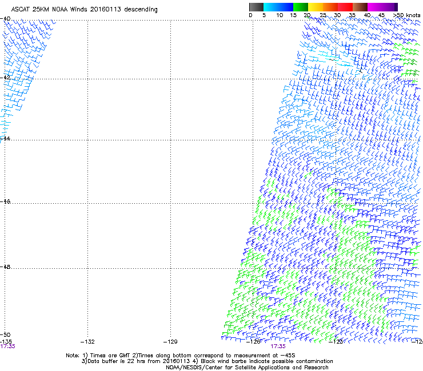Select the legend label '25' under color bar
423x371 pixels.
pos(323,15)
